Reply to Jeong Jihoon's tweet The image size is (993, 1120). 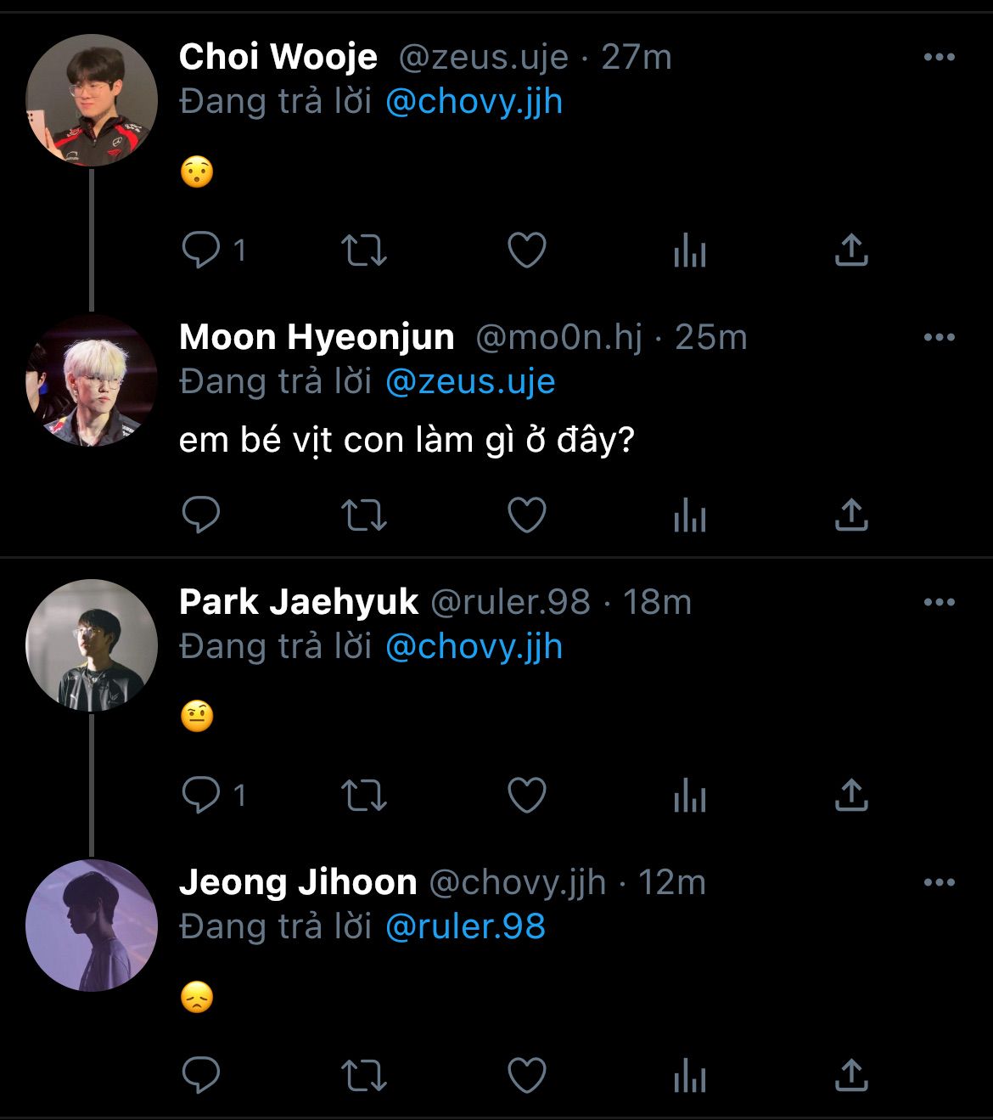(x=201, y=1077)
